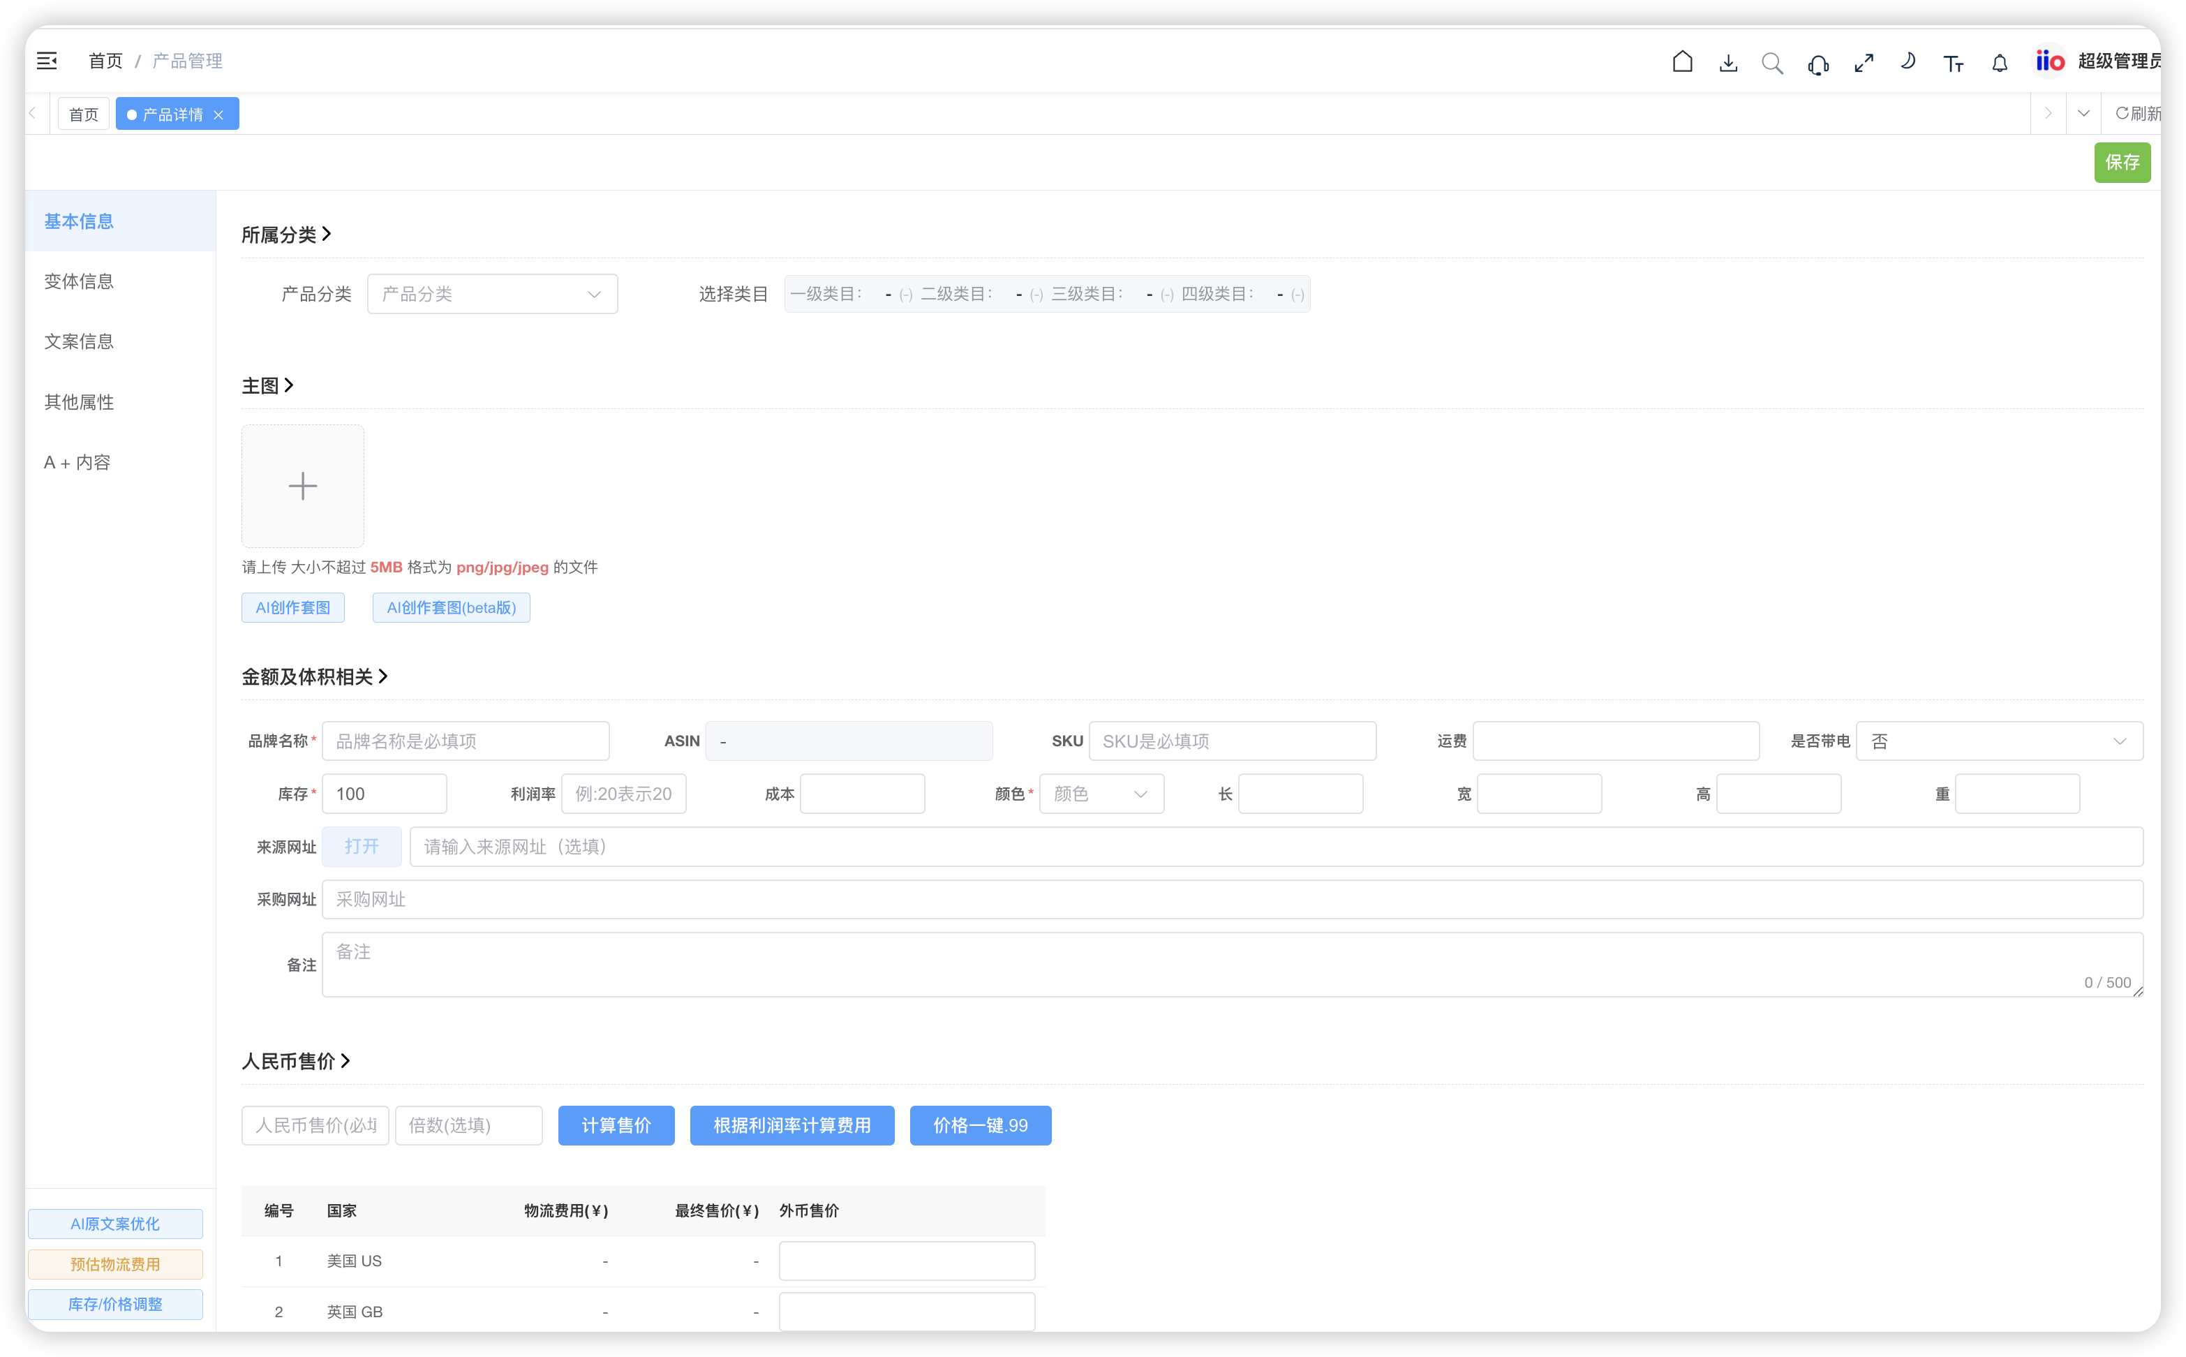Image resolution: width=2186 pixels, height=1357 pixels.
Task: Click 根据利润率计算费用 button
Action: click(x=791, y=1125)
